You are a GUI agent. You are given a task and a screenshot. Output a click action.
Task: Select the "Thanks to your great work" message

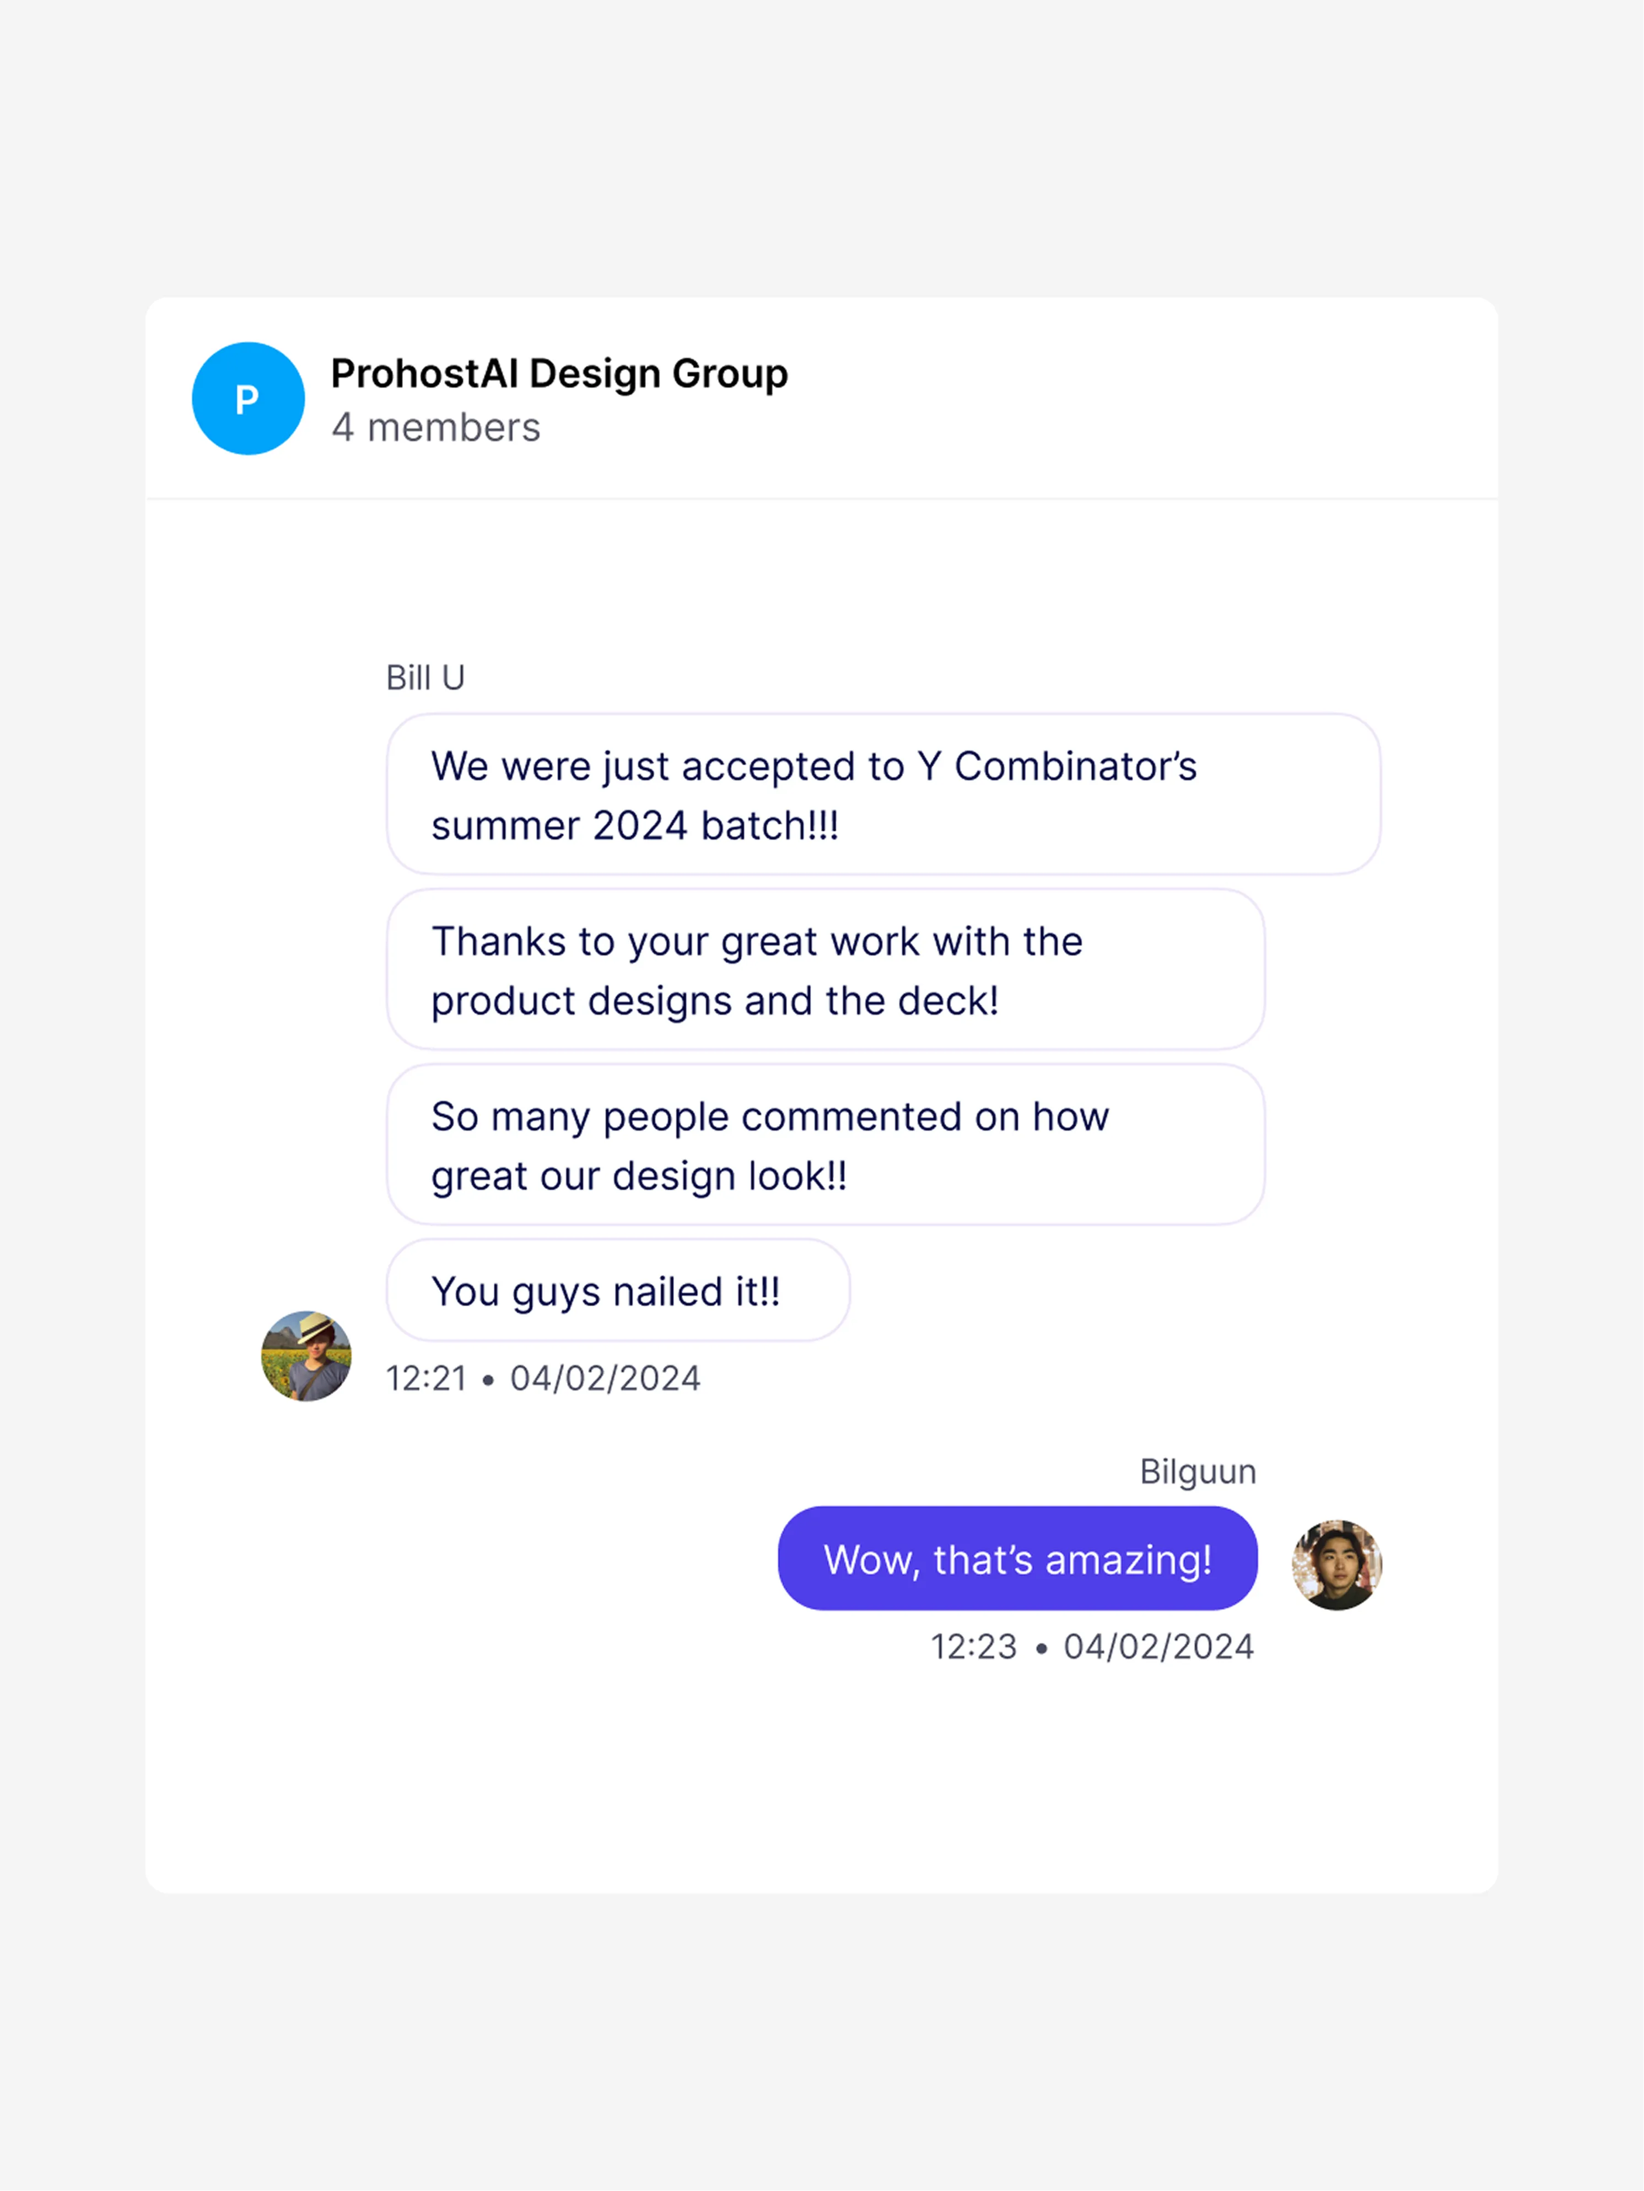(x=825, y=970)
